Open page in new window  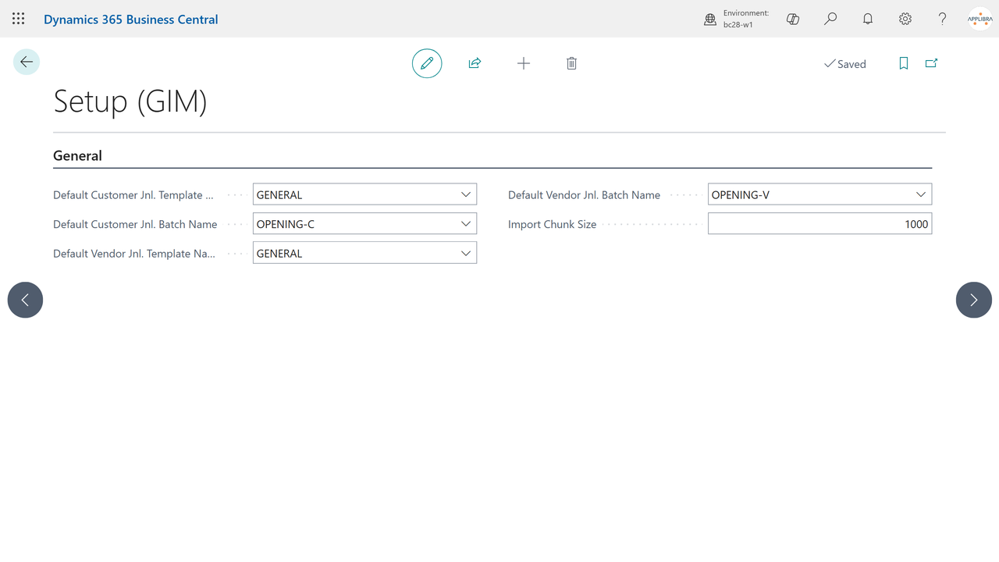tap(931, 63)
